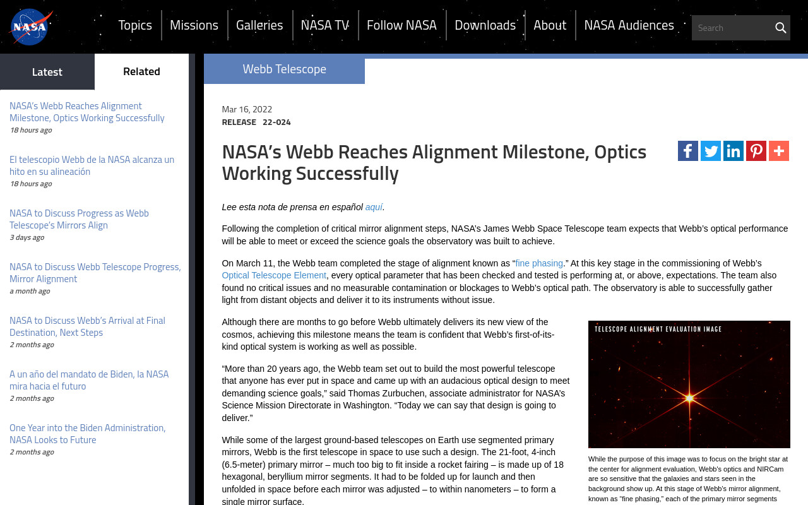Follow the Optical Telescope Element link
The height and width of the screenshot is (505, 808).
(274, 275)
